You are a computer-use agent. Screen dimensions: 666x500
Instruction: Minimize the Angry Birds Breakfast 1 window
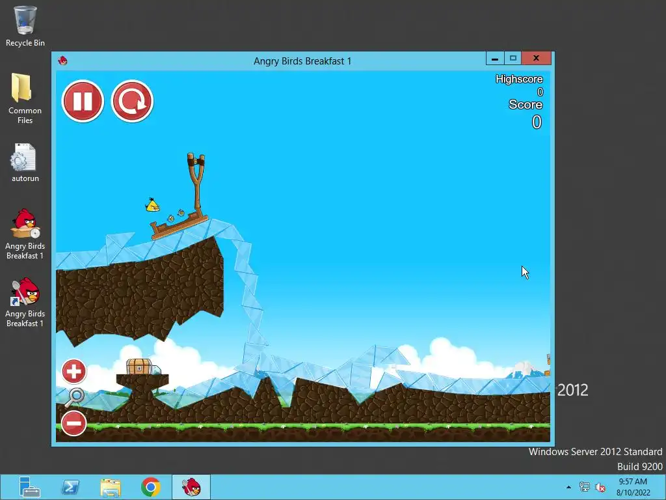click(495, 58)
